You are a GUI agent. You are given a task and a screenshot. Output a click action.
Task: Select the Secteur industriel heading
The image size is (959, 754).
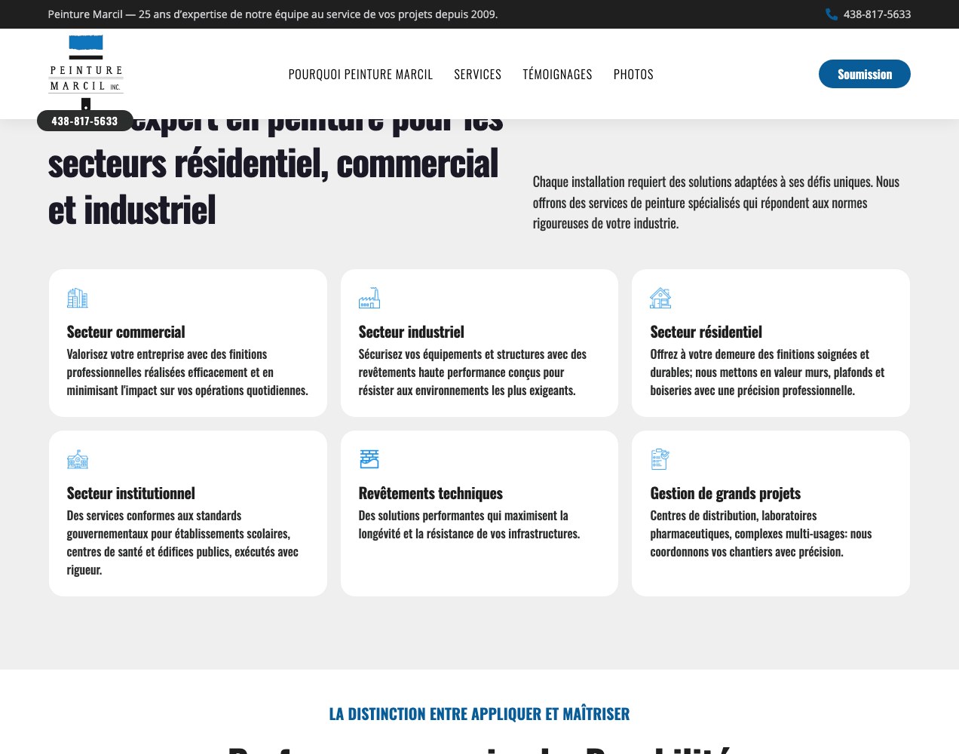point(412,332)
